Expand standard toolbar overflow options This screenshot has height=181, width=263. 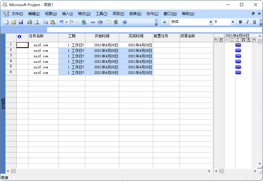click(156, 22)
